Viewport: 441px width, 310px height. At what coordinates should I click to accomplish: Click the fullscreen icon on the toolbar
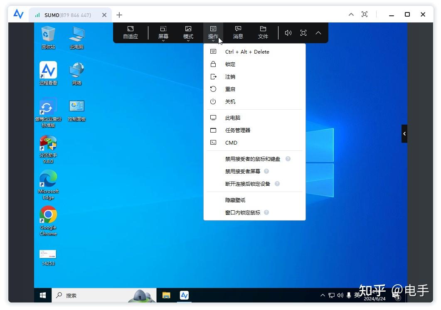(x=303, y=32)
